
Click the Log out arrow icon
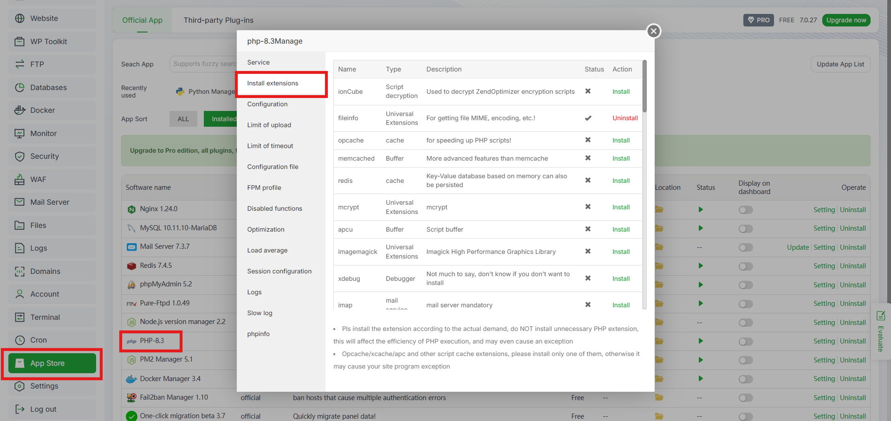click(20, 409)
